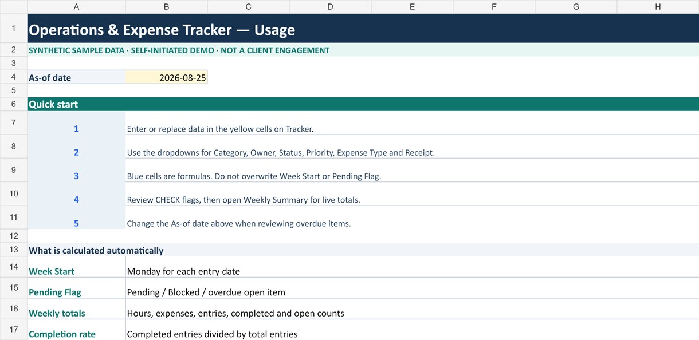This screenshot has height=340, width=699.
Task: Select row 4 by its header
Action: pyautogui.click(x=14, y=77)
